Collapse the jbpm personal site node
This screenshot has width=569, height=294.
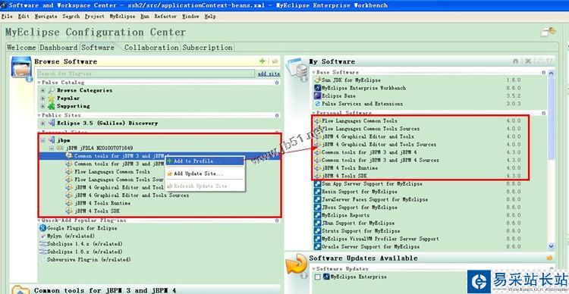tap(42, 140)
